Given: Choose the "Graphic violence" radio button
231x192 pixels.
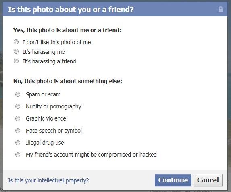Looking at the screenshot, I should point(18,118).
